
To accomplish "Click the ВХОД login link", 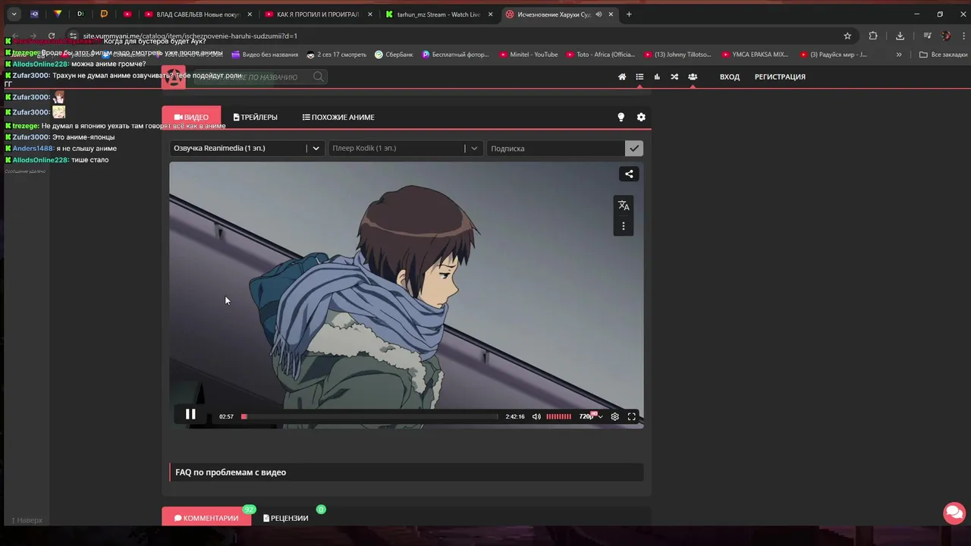I will pyautogui.click(x=730, y=77).
